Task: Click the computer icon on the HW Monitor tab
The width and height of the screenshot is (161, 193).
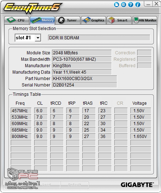Action: point(136,20)
